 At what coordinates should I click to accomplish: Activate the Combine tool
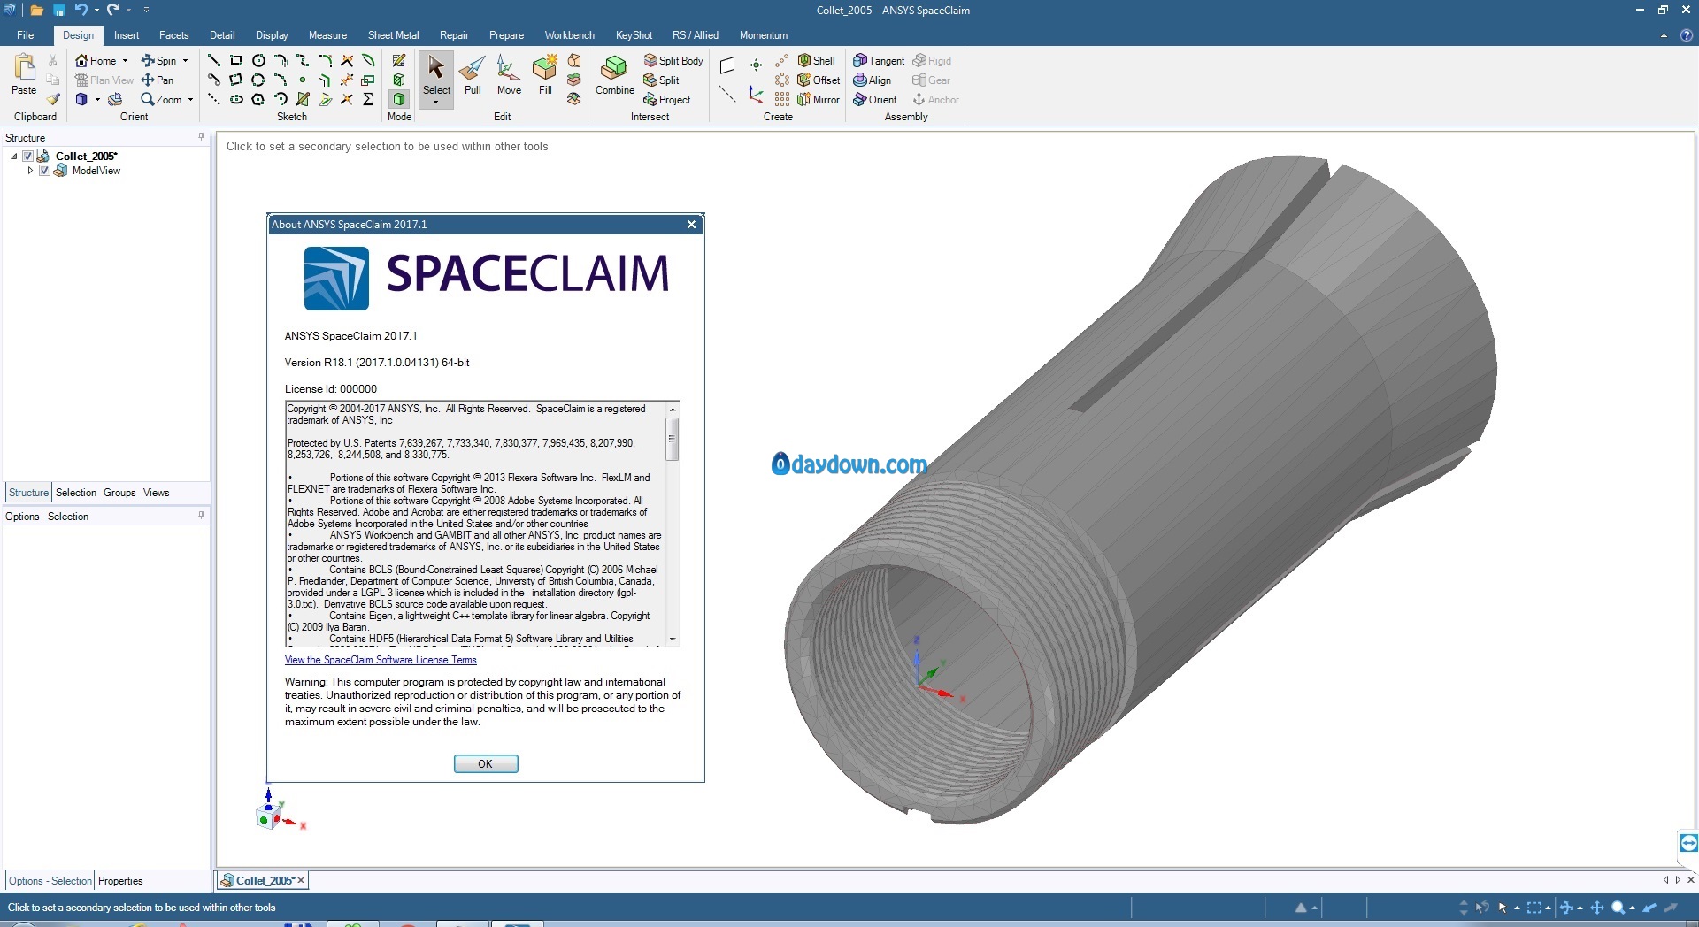coord(614,74)
